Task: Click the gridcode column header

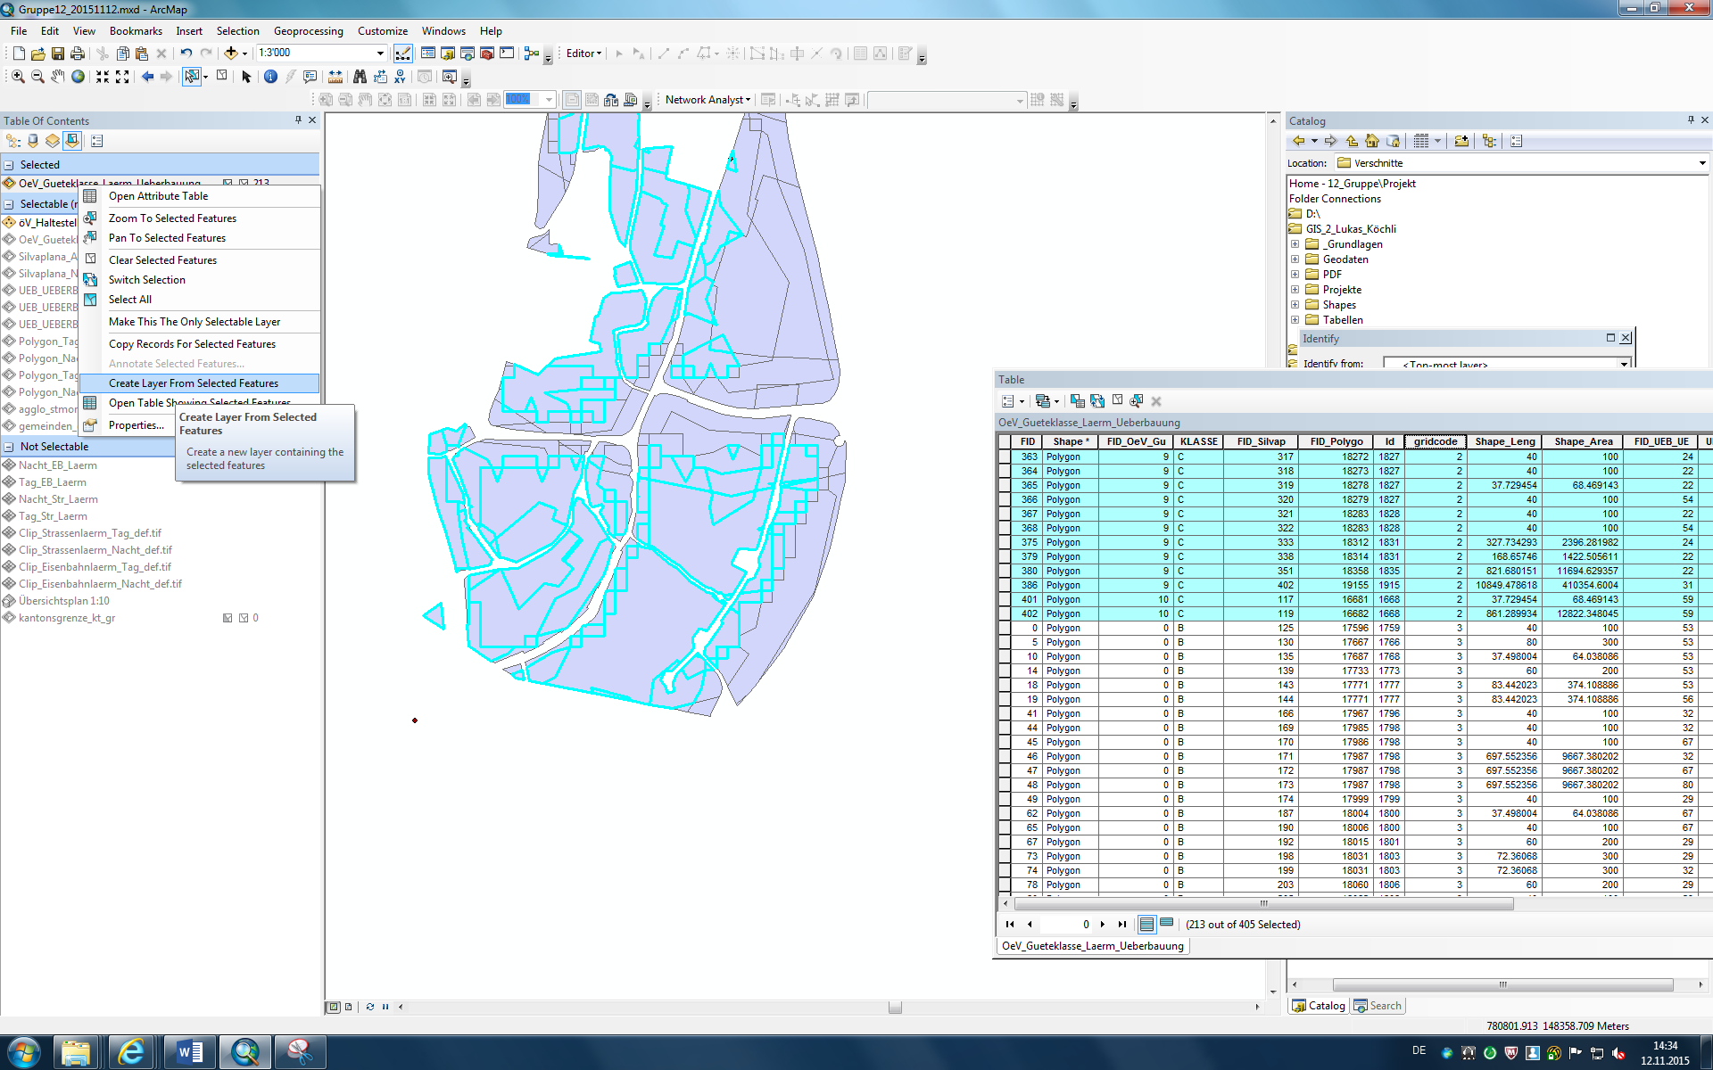Action: [1435, 441]
